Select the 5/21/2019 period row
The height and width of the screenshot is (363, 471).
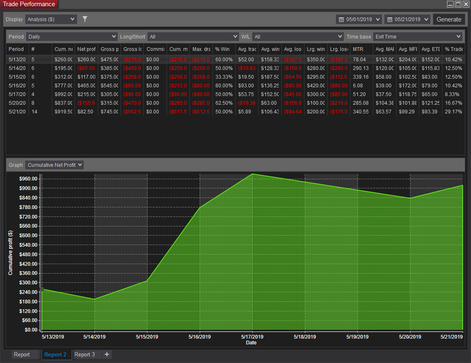coord(235,112)
